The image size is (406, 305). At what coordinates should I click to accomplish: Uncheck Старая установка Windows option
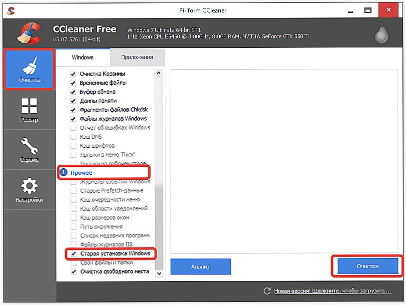pyautogui.click(x=74, y=254)
